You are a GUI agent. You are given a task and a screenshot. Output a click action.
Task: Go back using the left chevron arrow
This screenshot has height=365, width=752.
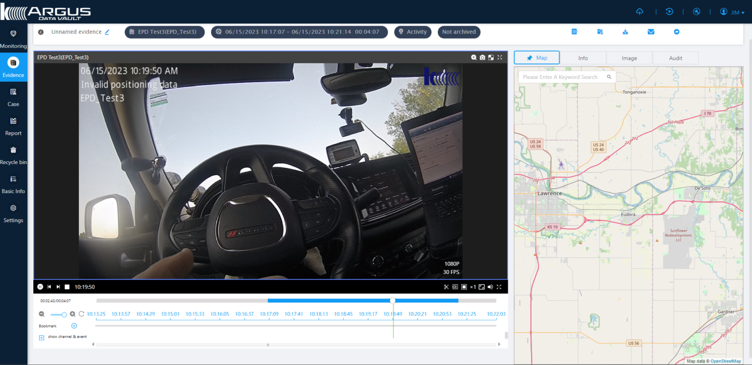pyautogui.click(x=41, y=32)
